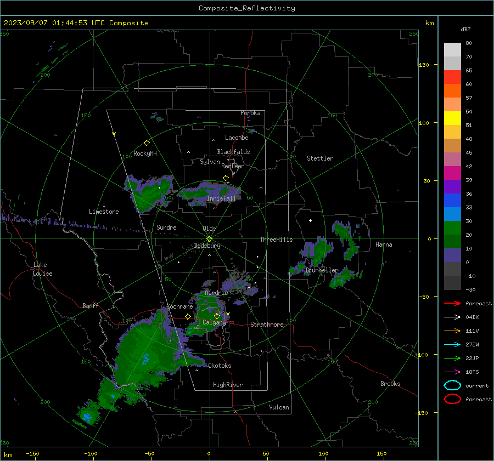Click the Composite_Reflectivity title
494x461 pixels.
point(247,8)
